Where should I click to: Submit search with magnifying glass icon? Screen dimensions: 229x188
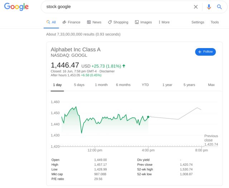[x=219, y=7]
